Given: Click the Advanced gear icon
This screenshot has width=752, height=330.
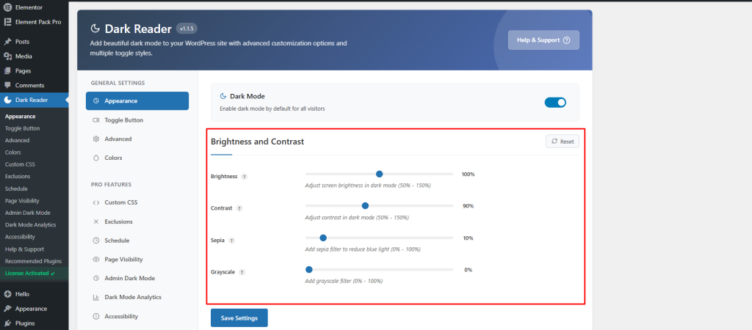Looking at the screenshot, I should point(96,139).
